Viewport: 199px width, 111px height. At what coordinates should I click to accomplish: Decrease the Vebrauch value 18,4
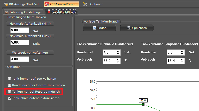click(182, 62)
